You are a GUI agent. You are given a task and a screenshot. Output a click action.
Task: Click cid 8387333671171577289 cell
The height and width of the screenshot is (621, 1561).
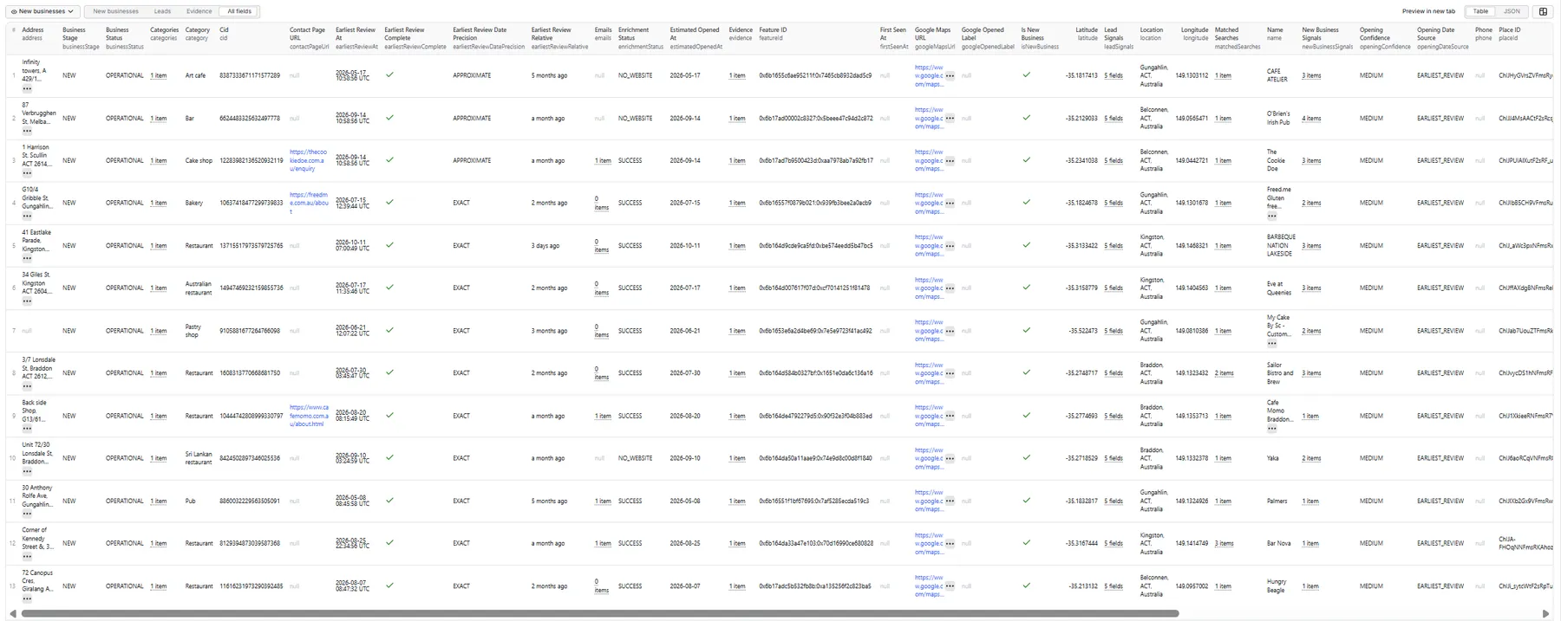(x=250, y=75)
